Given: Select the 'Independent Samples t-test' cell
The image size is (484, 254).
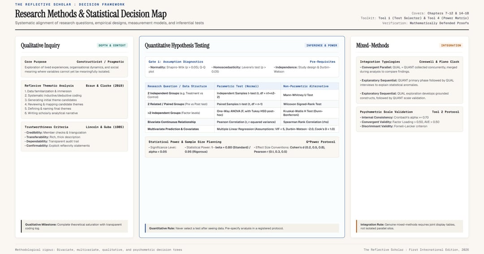Looking at the screenshot, I should click(247, 95).
